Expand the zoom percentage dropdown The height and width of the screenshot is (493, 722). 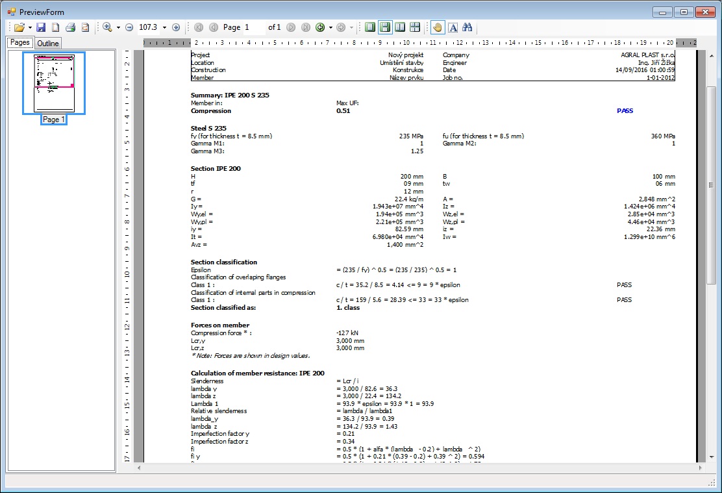(164, 27)
